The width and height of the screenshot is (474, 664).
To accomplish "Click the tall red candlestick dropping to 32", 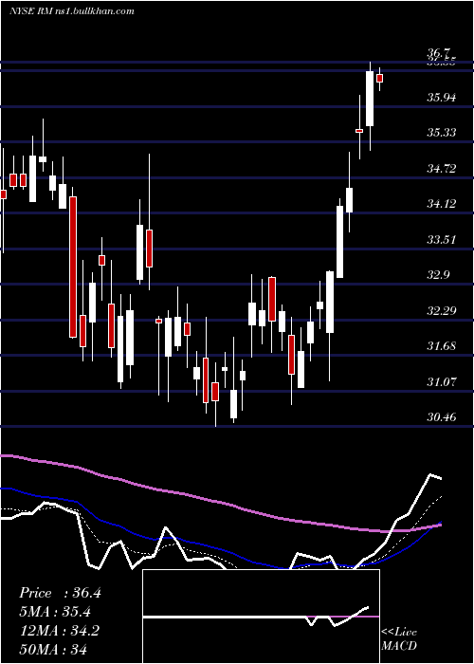I will pos(73,267).
